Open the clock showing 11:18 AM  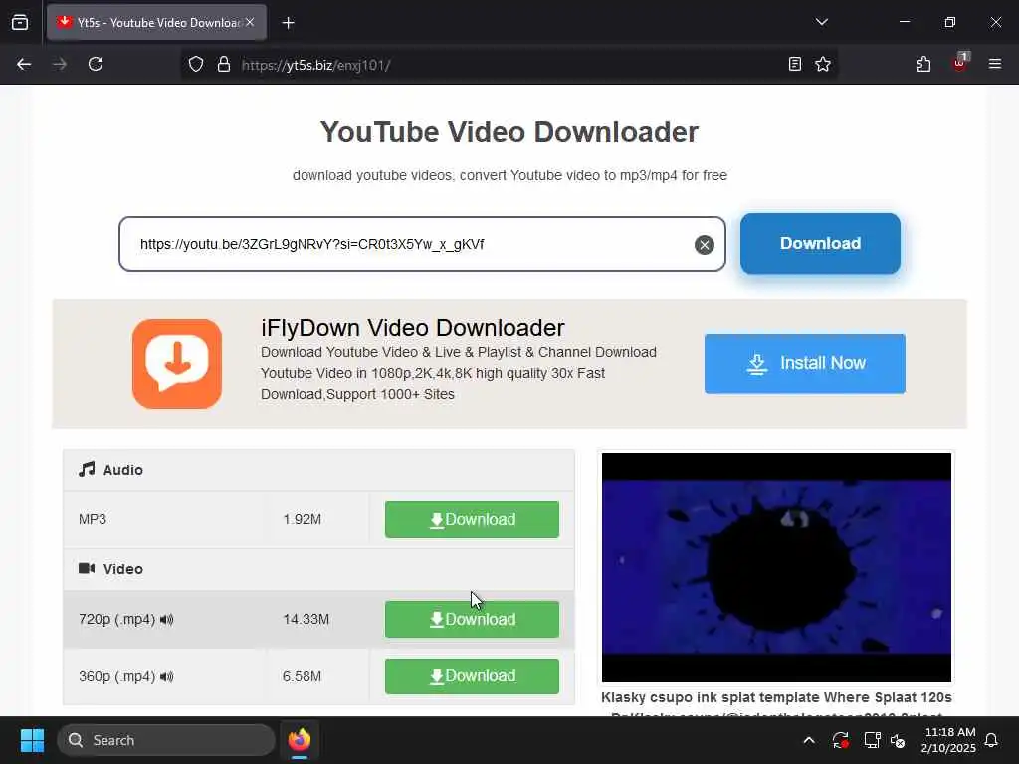(948, 740)
